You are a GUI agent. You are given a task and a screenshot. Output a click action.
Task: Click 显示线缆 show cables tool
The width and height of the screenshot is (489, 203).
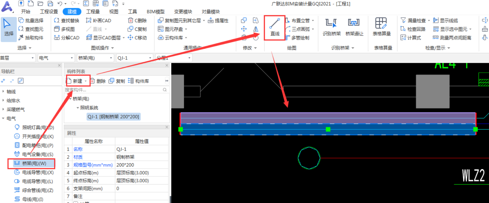pos(445,20)
